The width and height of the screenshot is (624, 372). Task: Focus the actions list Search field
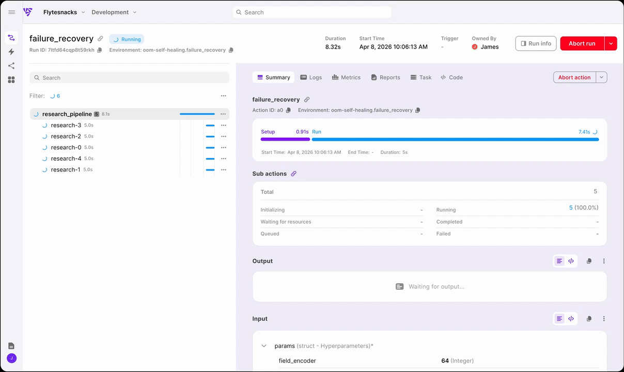[129, 78]
